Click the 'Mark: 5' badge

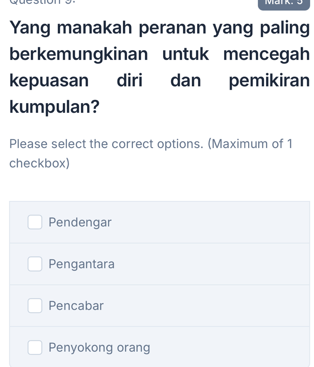pos(283,4)
